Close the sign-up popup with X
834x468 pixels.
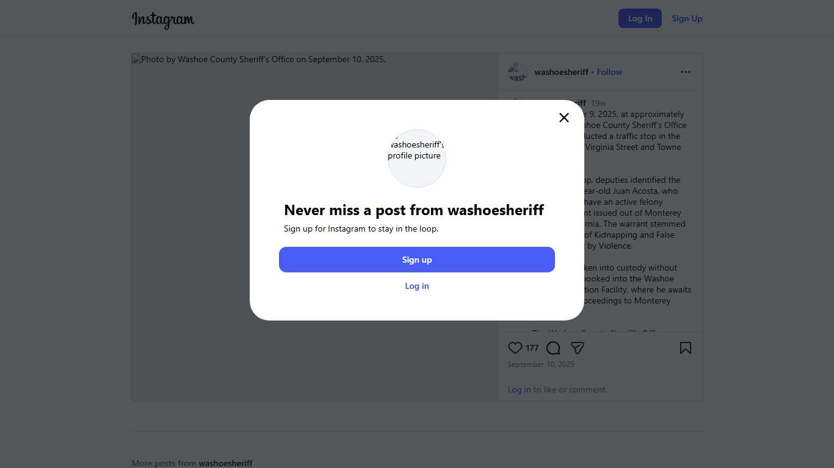click(x=564, y=118)
